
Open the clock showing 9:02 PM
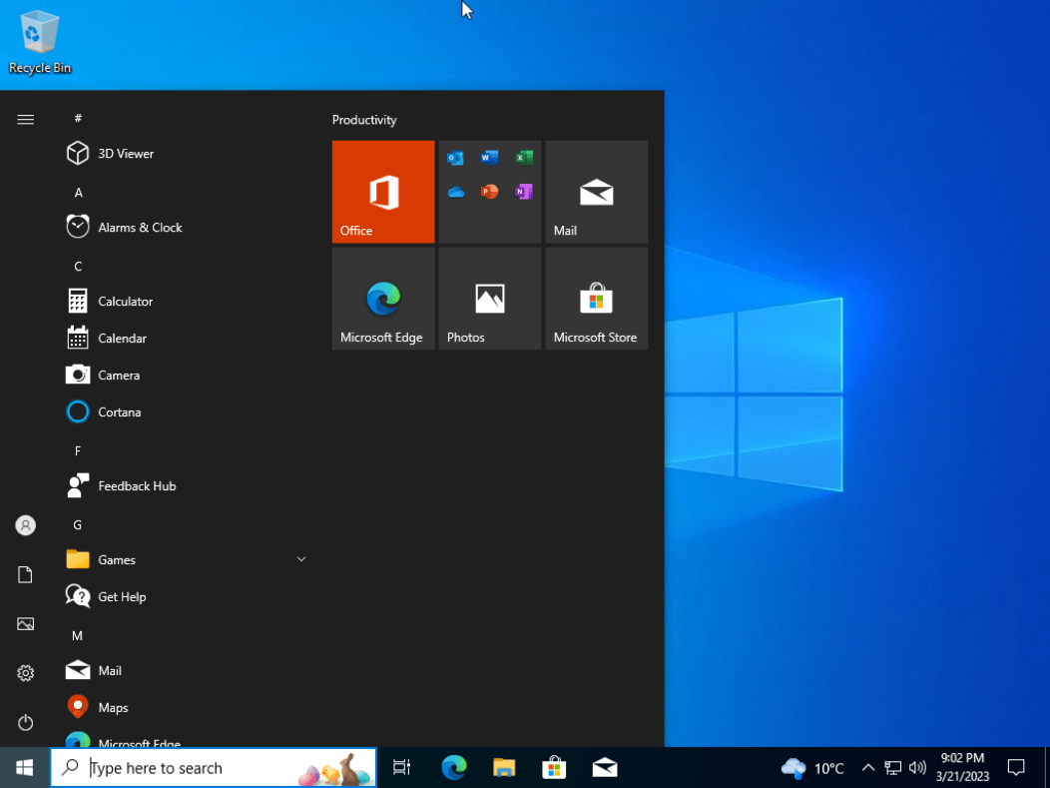click(x=962, y=768)
